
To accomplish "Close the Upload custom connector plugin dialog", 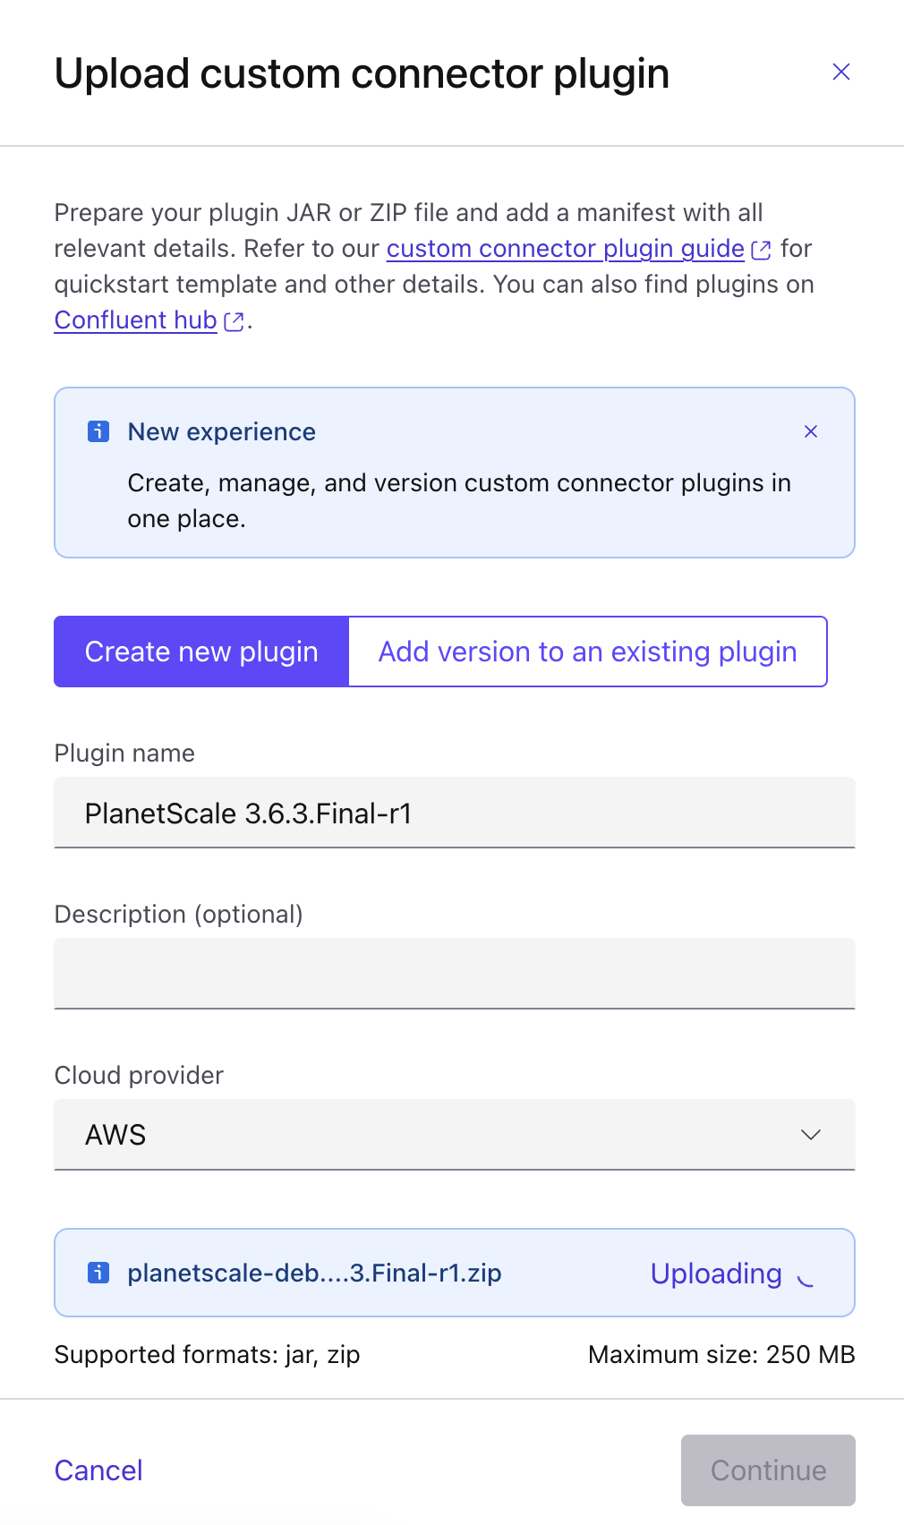I will pos(840,72).
